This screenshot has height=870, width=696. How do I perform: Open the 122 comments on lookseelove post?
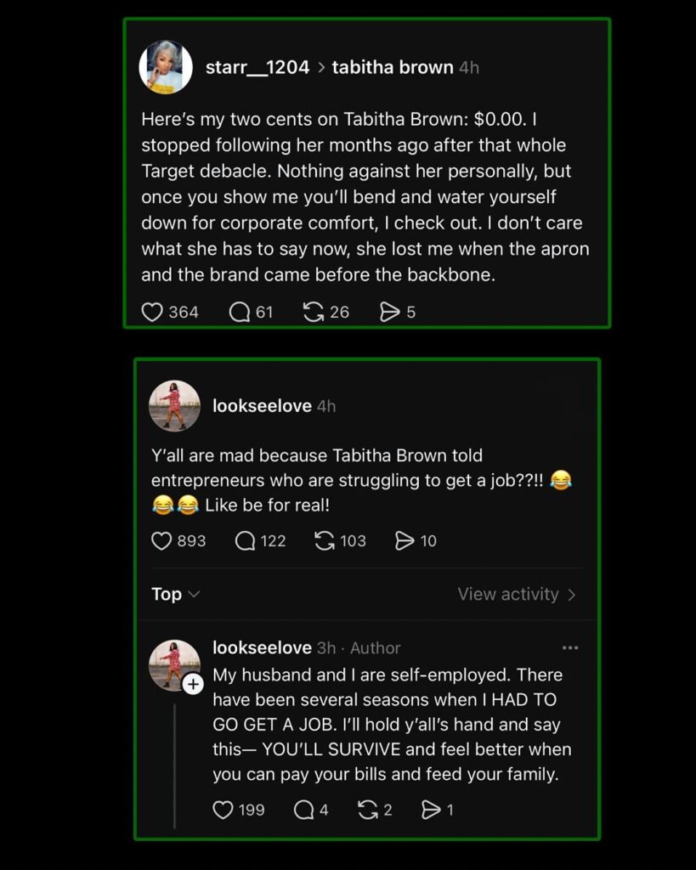pyautogui.click(x=246, y=541)
